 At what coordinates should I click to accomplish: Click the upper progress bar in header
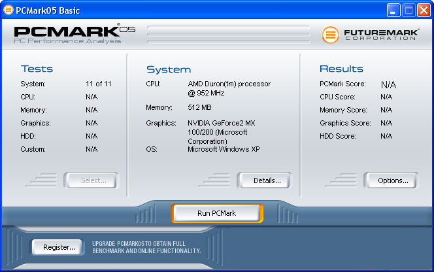(228, 29)
